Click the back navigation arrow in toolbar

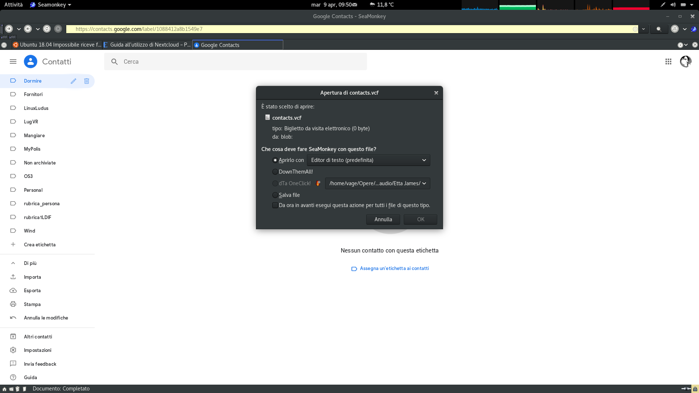(x=9, y=29)
